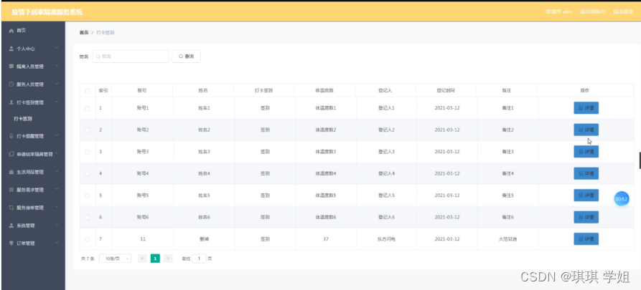
Task: Click the floating 00:52 timer bubble
Action: [622, 198]
